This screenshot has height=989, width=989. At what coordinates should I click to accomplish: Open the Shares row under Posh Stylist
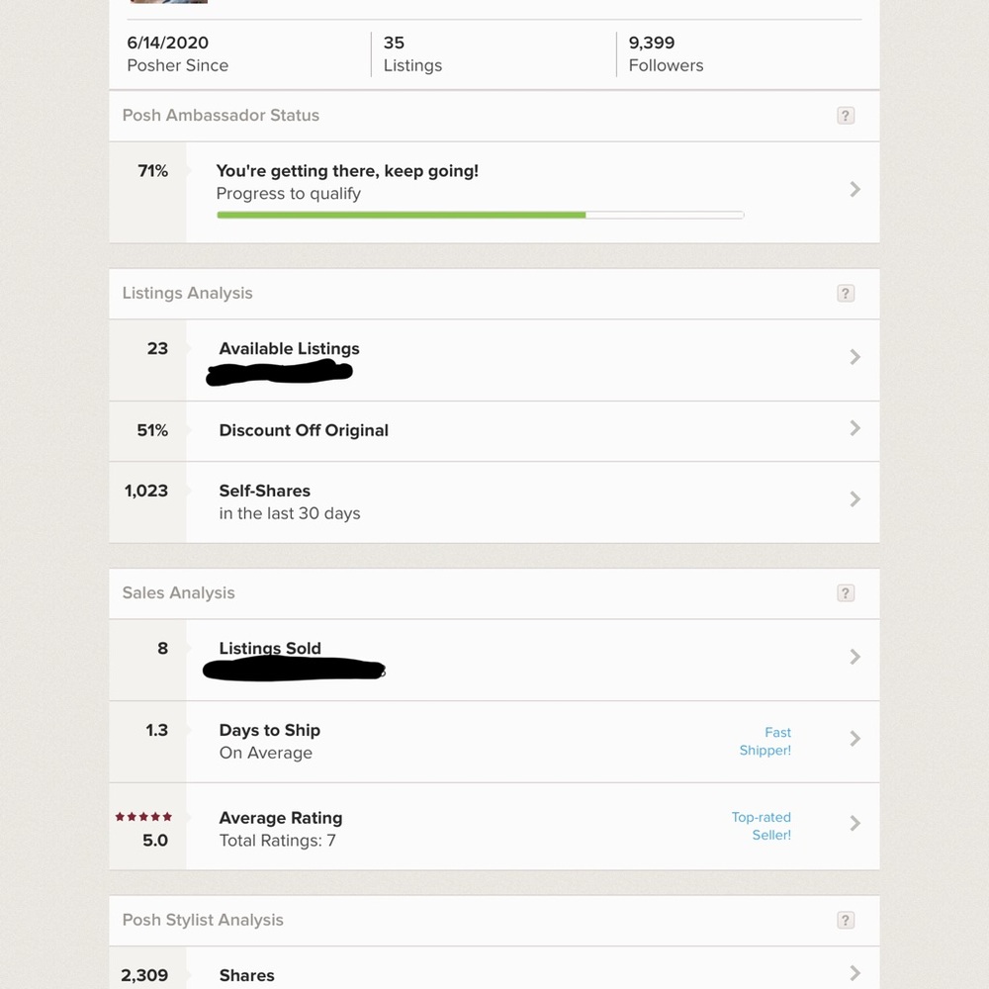(x=246, y=975)
